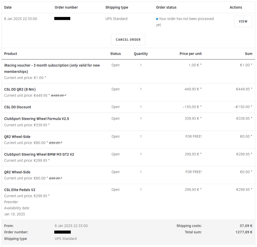The width and height of the screenshot is (257, 247).
Task: Click the CANCEL ORDER button
Action: (128, 40)
